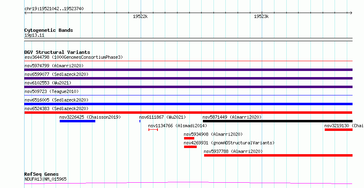Select the red nsv3219130 variant bar

coord(339,130)
